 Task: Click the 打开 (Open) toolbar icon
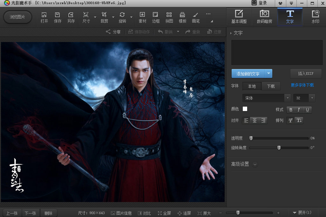click(x=44, y=17)
